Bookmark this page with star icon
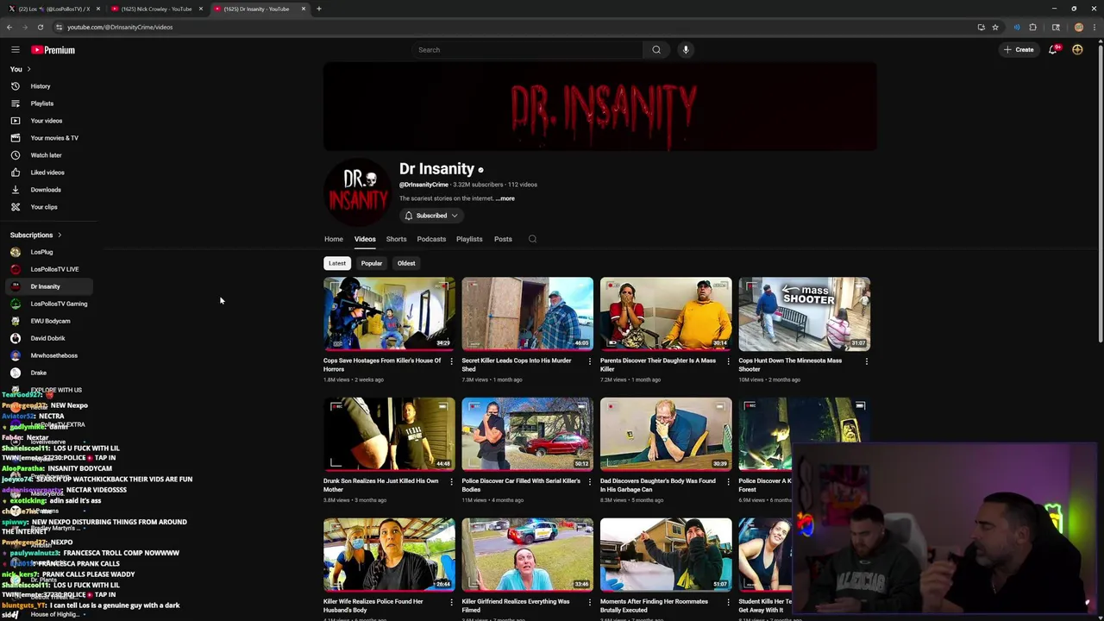The width and height of the screenshot is (1104, 621). 995,27
